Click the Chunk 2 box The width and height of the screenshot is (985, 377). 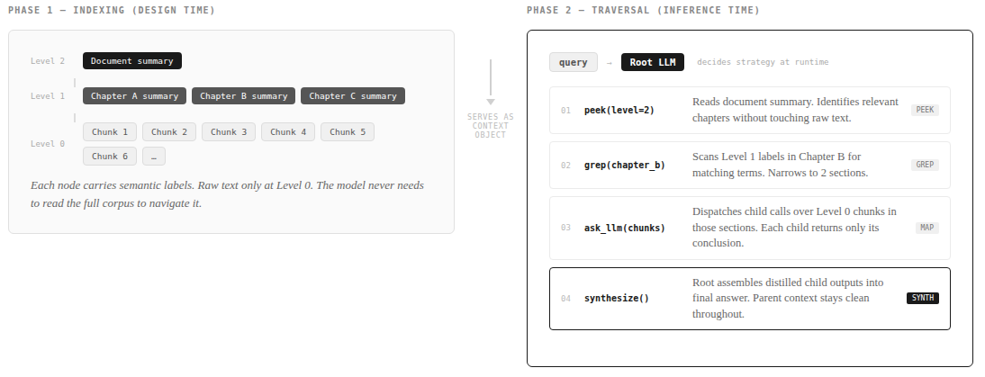pyautogui.click(x=169, y=132)
